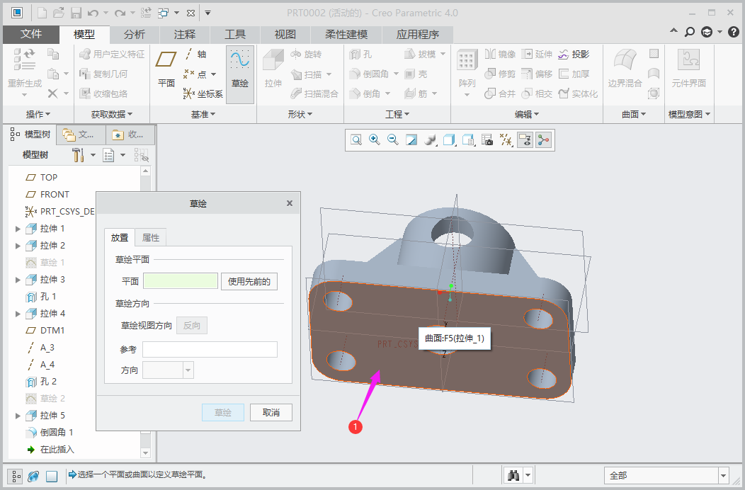Toggle spin center display icon
The width and height of the screenshot is (745, 490).
[543, 140]
